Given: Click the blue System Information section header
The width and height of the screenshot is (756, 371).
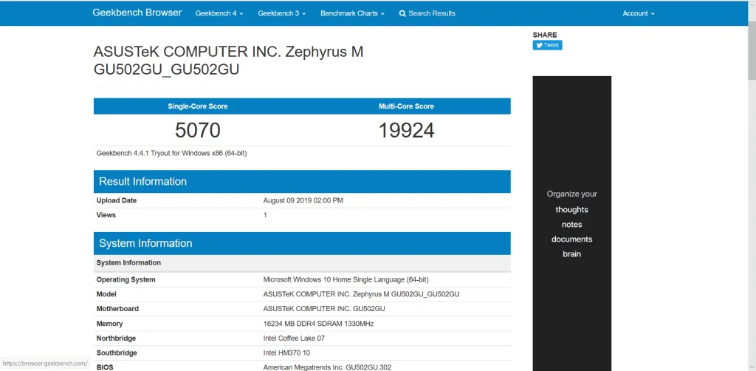Looking at the screenshot, I should [302, 243].
